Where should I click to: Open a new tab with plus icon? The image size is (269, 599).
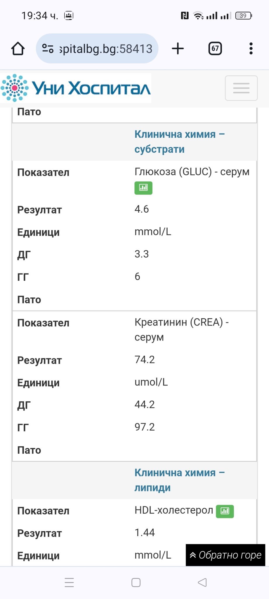pos(178,49)
